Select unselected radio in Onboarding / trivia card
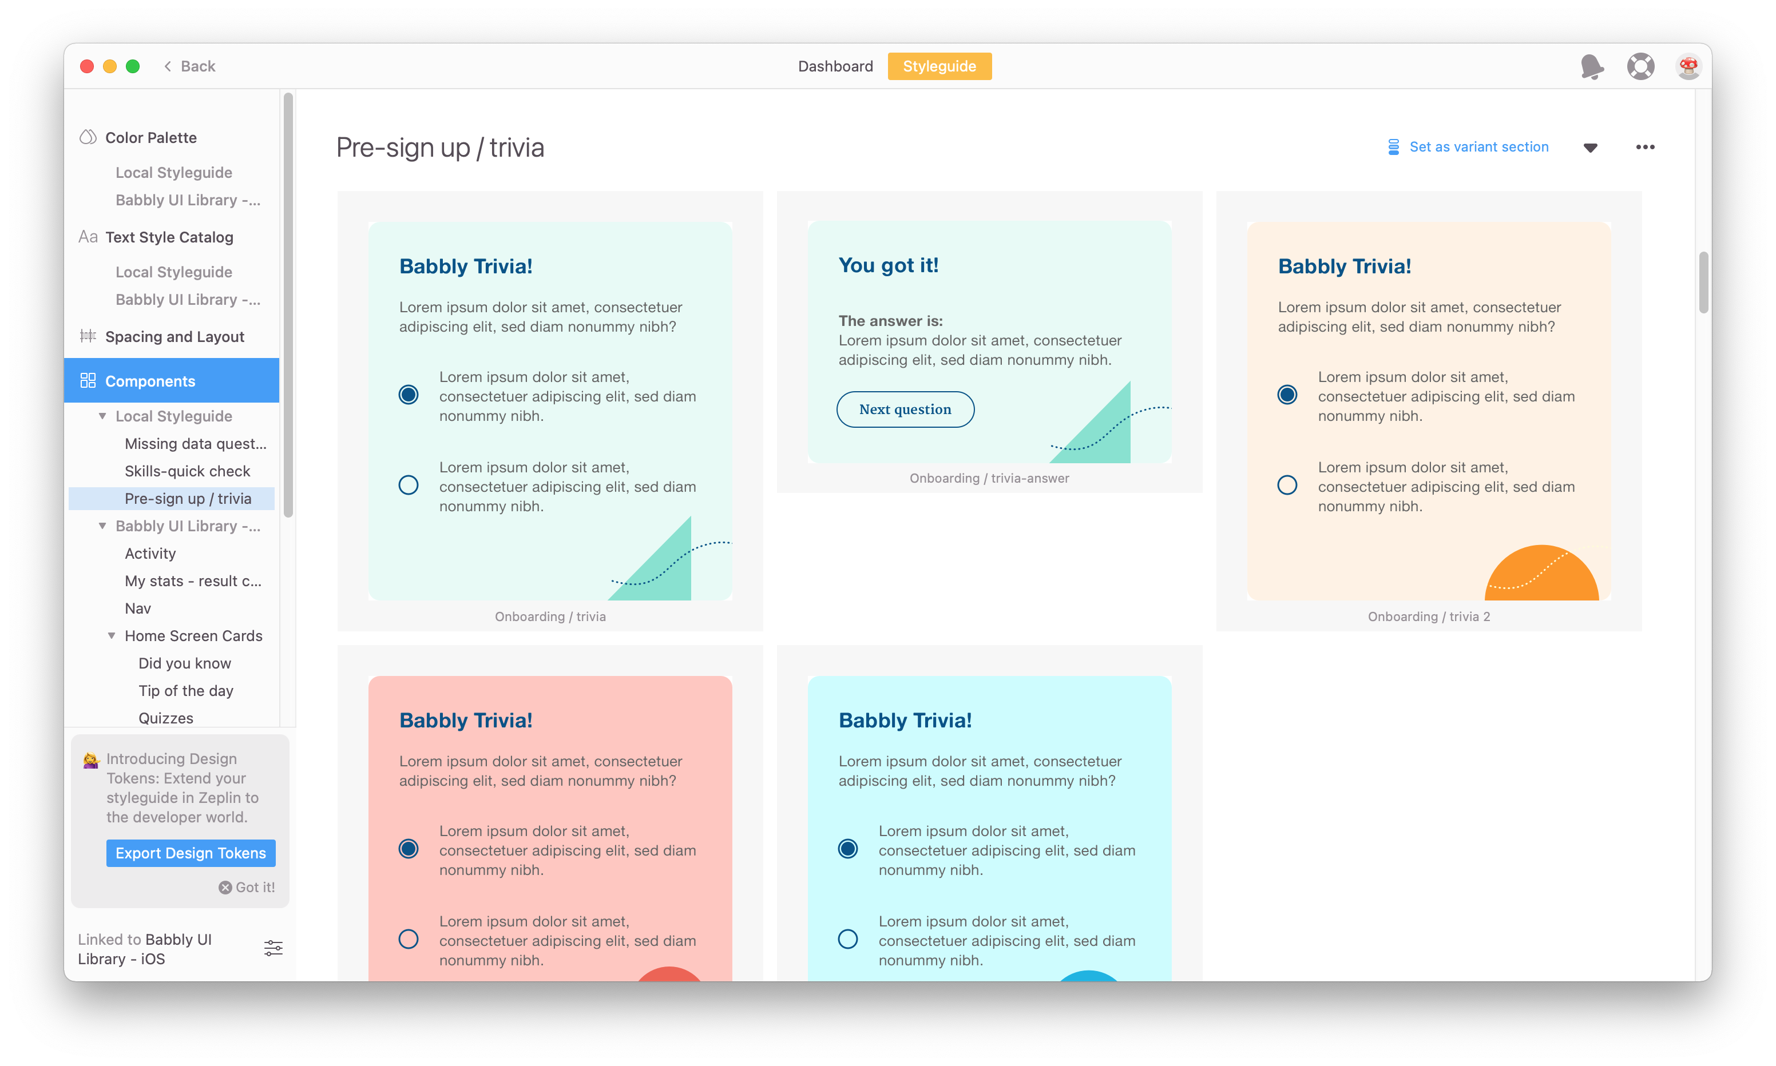The image size is (1776, 1066). [408, 485]
